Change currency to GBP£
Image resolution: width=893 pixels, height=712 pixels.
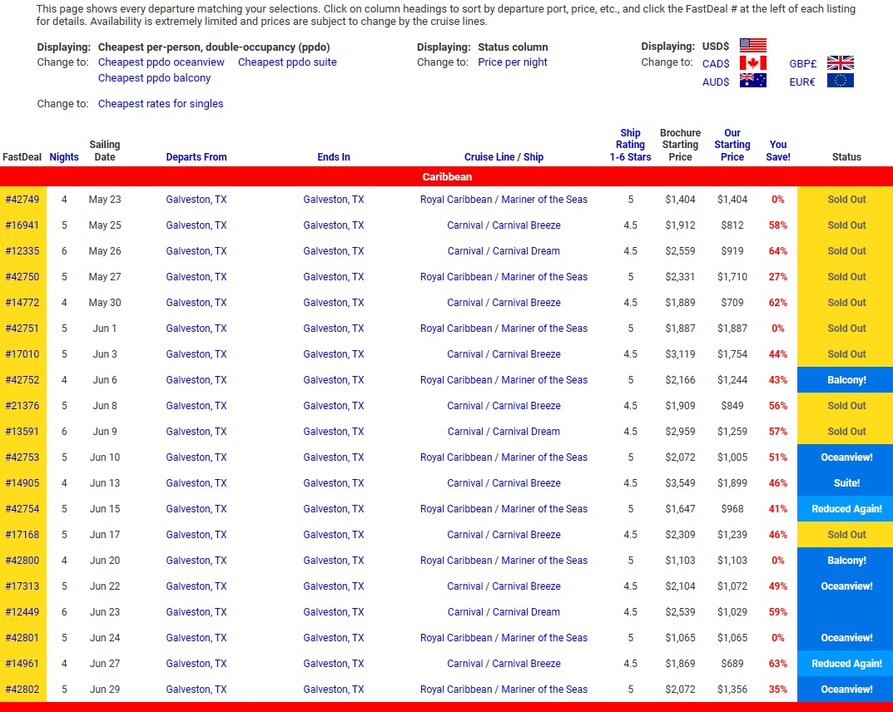(803, 64)
